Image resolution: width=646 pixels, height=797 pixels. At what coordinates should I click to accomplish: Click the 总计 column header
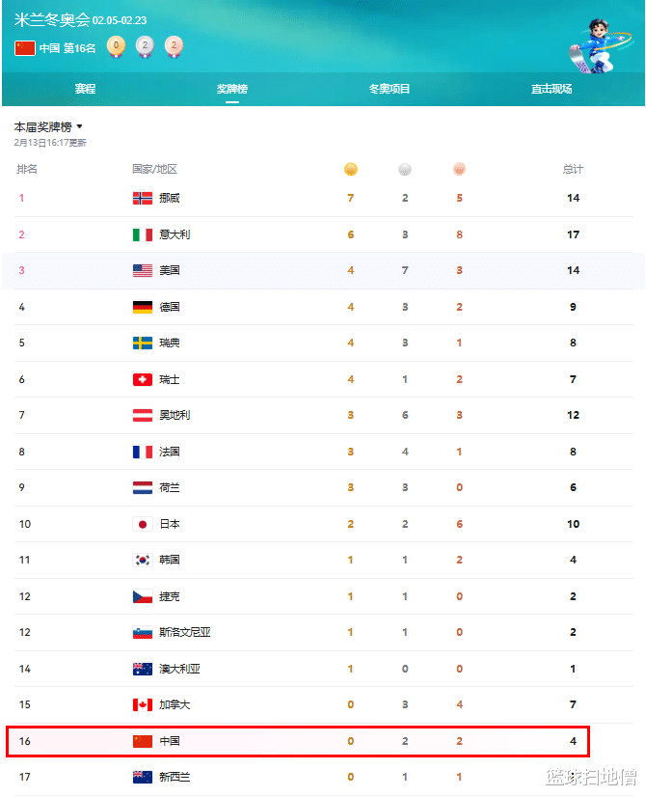pyautogui.click(x=573, y=170)
